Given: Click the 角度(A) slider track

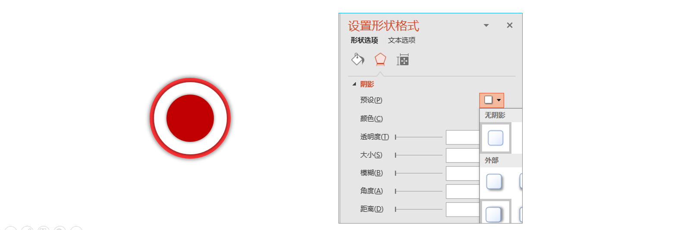Looking at the screenshot, I should click(419, 191).
